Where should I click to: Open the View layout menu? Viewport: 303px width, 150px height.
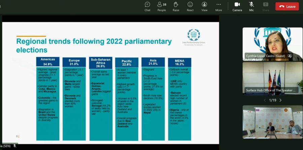point(204,6)
